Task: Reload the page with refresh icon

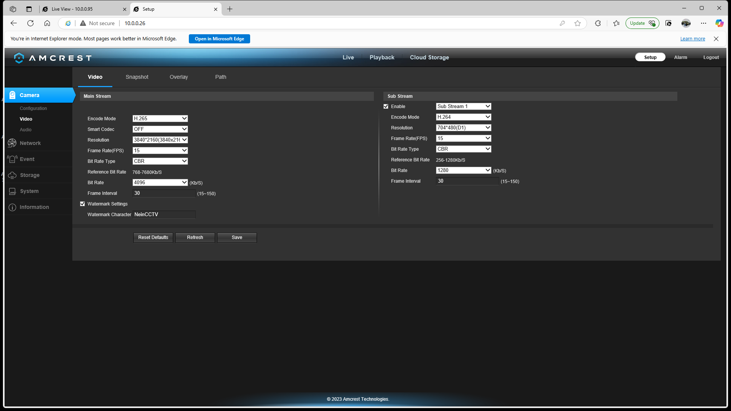Action: tap(30, 23)
